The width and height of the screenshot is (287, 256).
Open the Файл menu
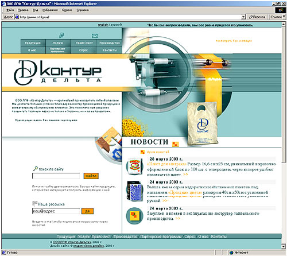click(x=10, y=10)
